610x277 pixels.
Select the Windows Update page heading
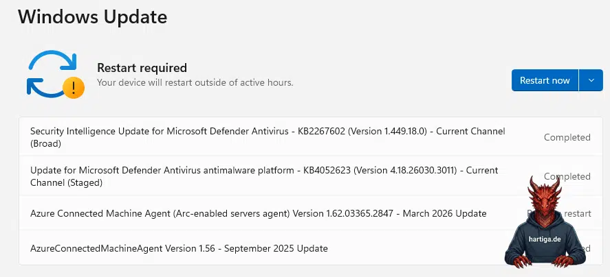93,16
